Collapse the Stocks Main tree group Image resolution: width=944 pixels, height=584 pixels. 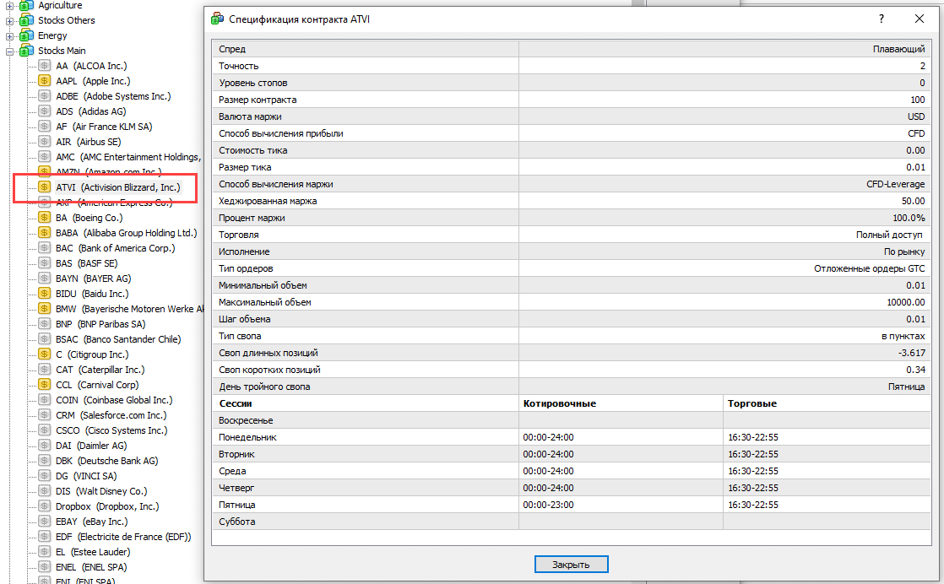[10, 51]
